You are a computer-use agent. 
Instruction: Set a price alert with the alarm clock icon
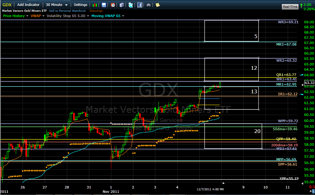(113, 5)
